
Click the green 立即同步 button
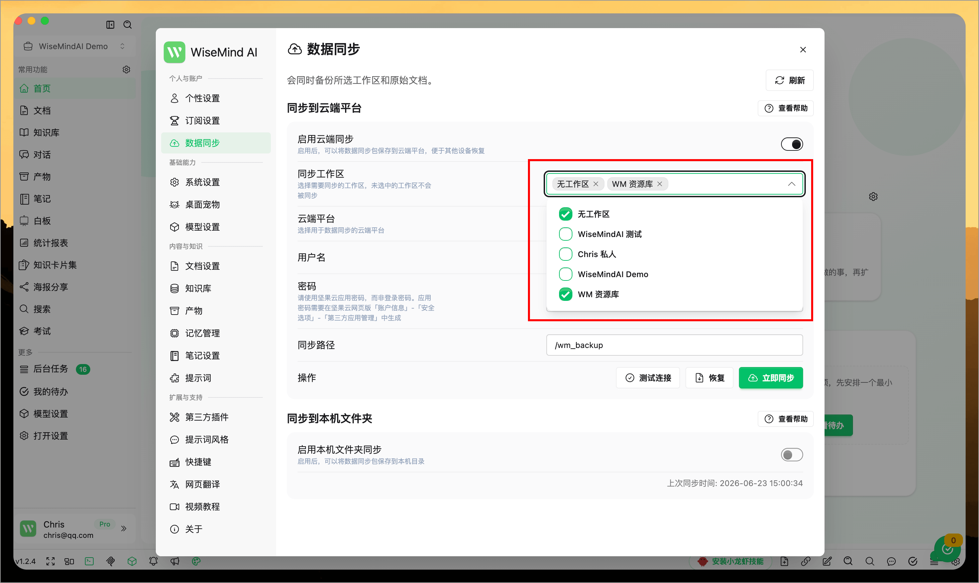click(x=770, y=378)
